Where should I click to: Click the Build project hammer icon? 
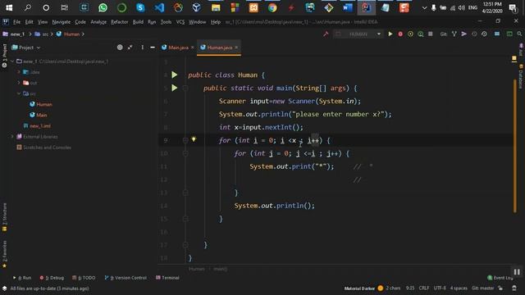(326, 34)
